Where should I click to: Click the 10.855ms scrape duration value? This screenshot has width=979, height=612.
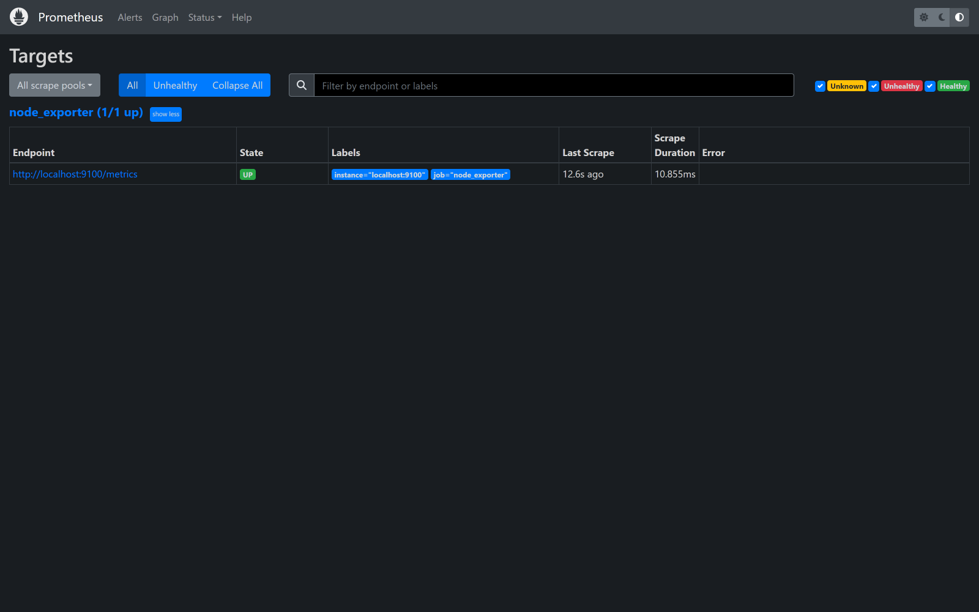pyautogui.click(x=675, y=174)
